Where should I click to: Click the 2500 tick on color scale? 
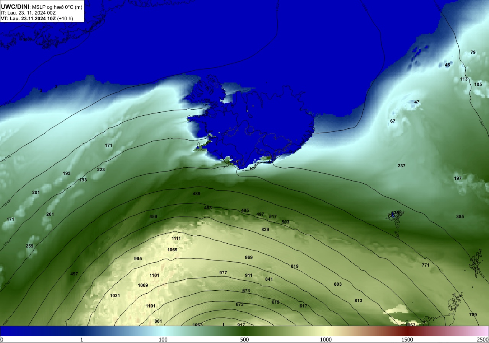pos(483,340)
